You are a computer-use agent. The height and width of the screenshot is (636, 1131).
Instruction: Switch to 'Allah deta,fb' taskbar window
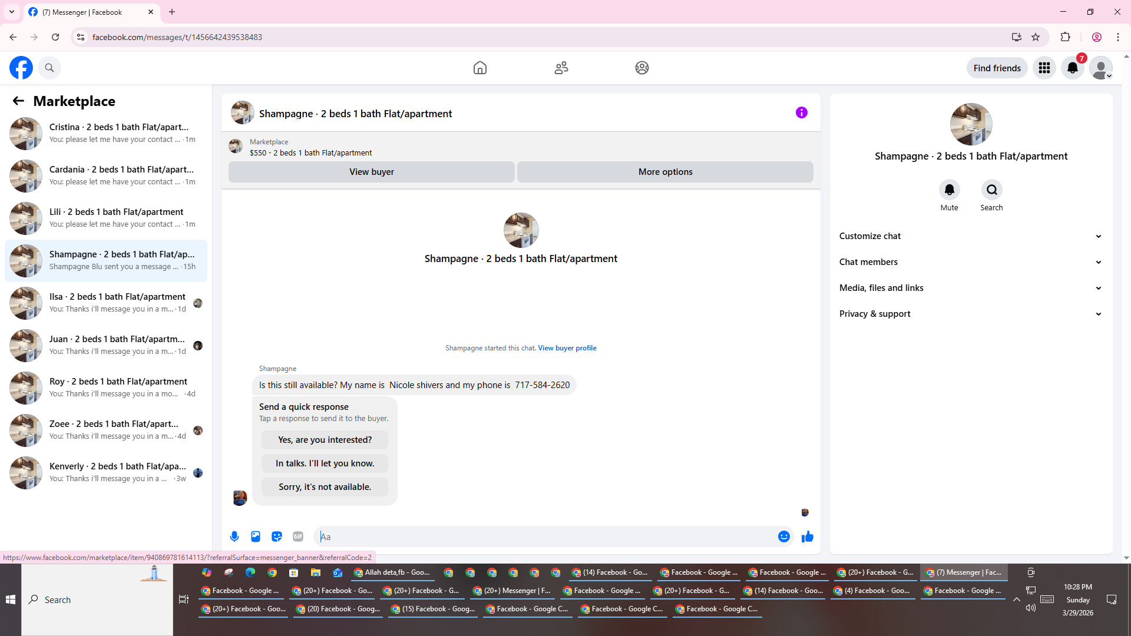392,572
